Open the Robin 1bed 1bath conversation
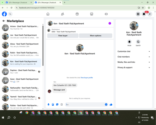Viewport: 156px width, 125px height. [21, 54]
